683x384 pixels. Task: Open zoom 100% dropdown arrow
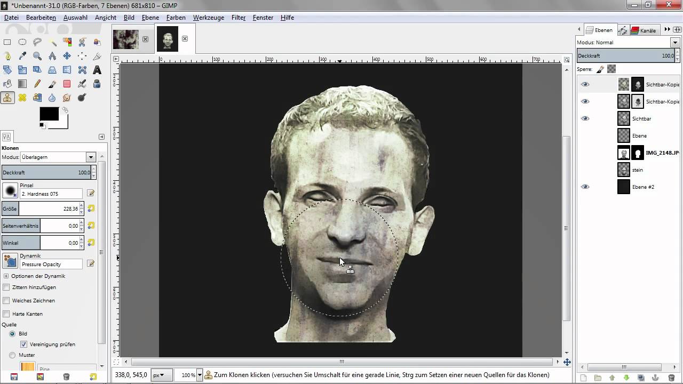(x=200, y=375)
